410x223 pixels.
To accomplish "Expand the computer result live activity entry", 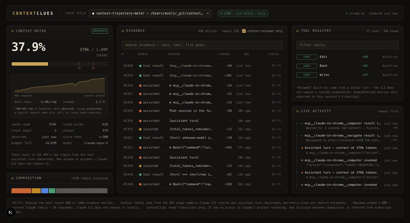I will point(347,126).
